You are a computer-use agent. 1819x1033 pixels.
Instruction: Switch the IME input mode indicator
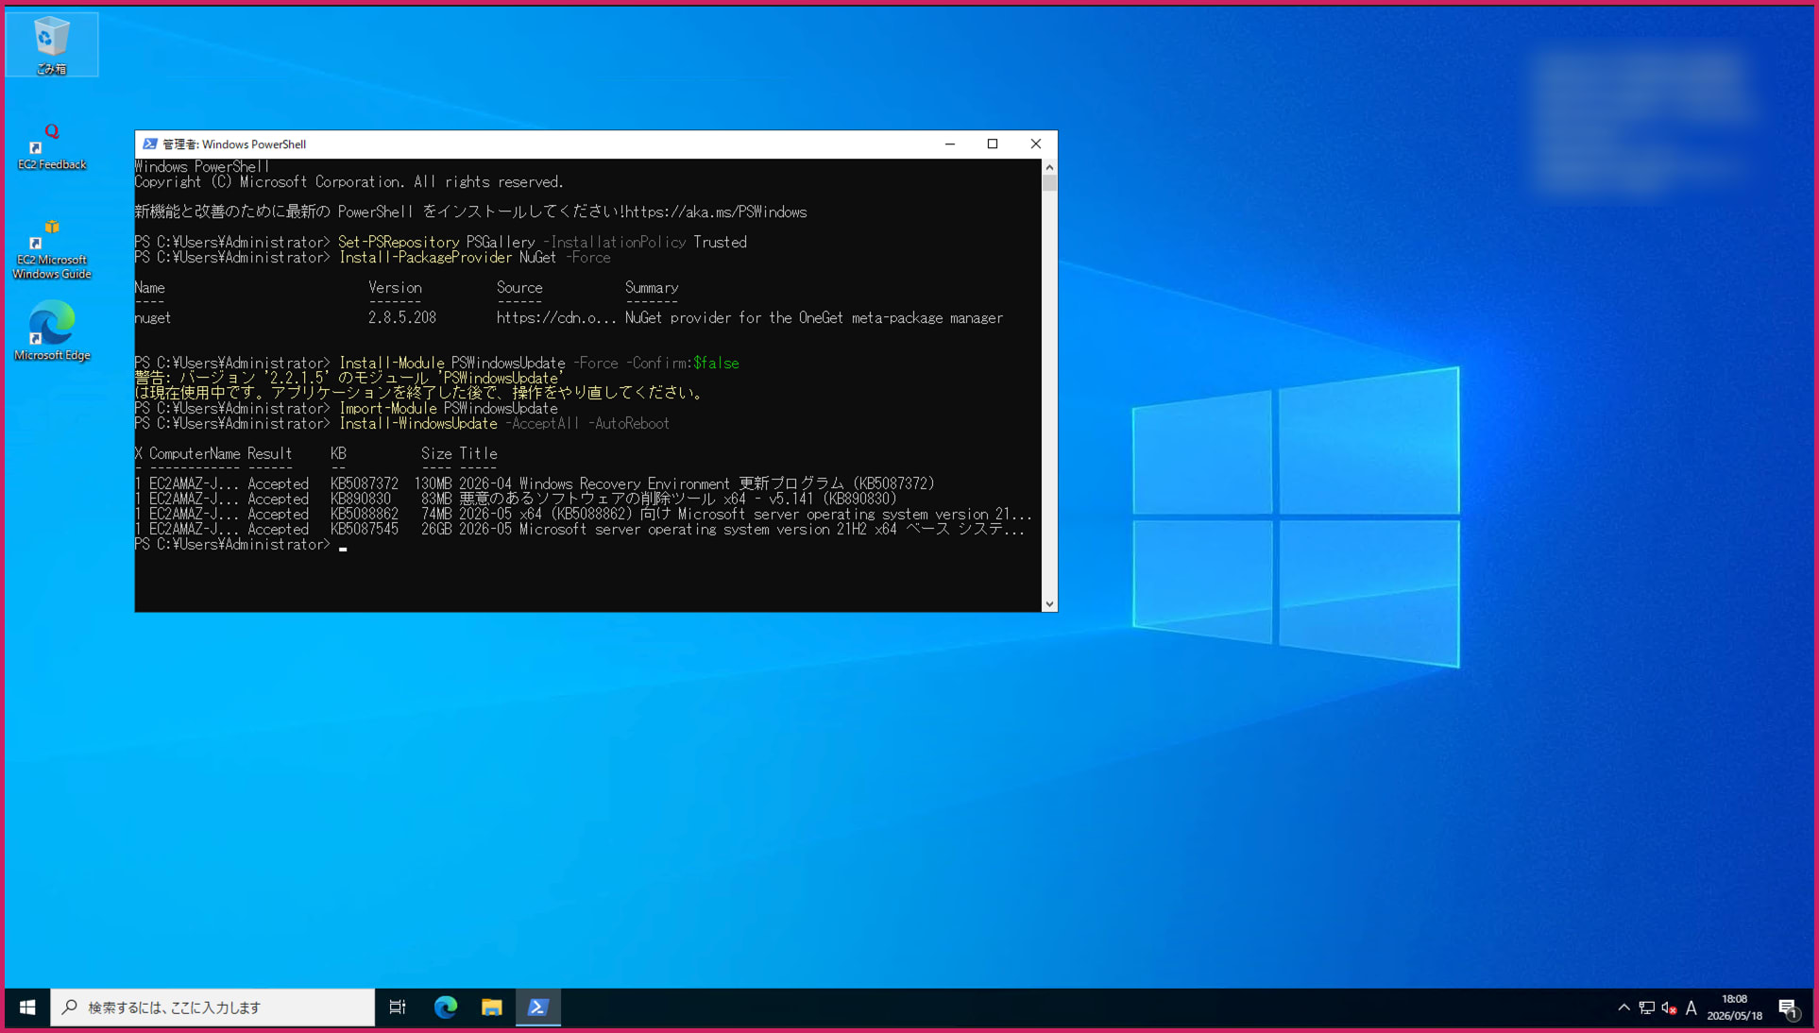click(1691, 1008)
